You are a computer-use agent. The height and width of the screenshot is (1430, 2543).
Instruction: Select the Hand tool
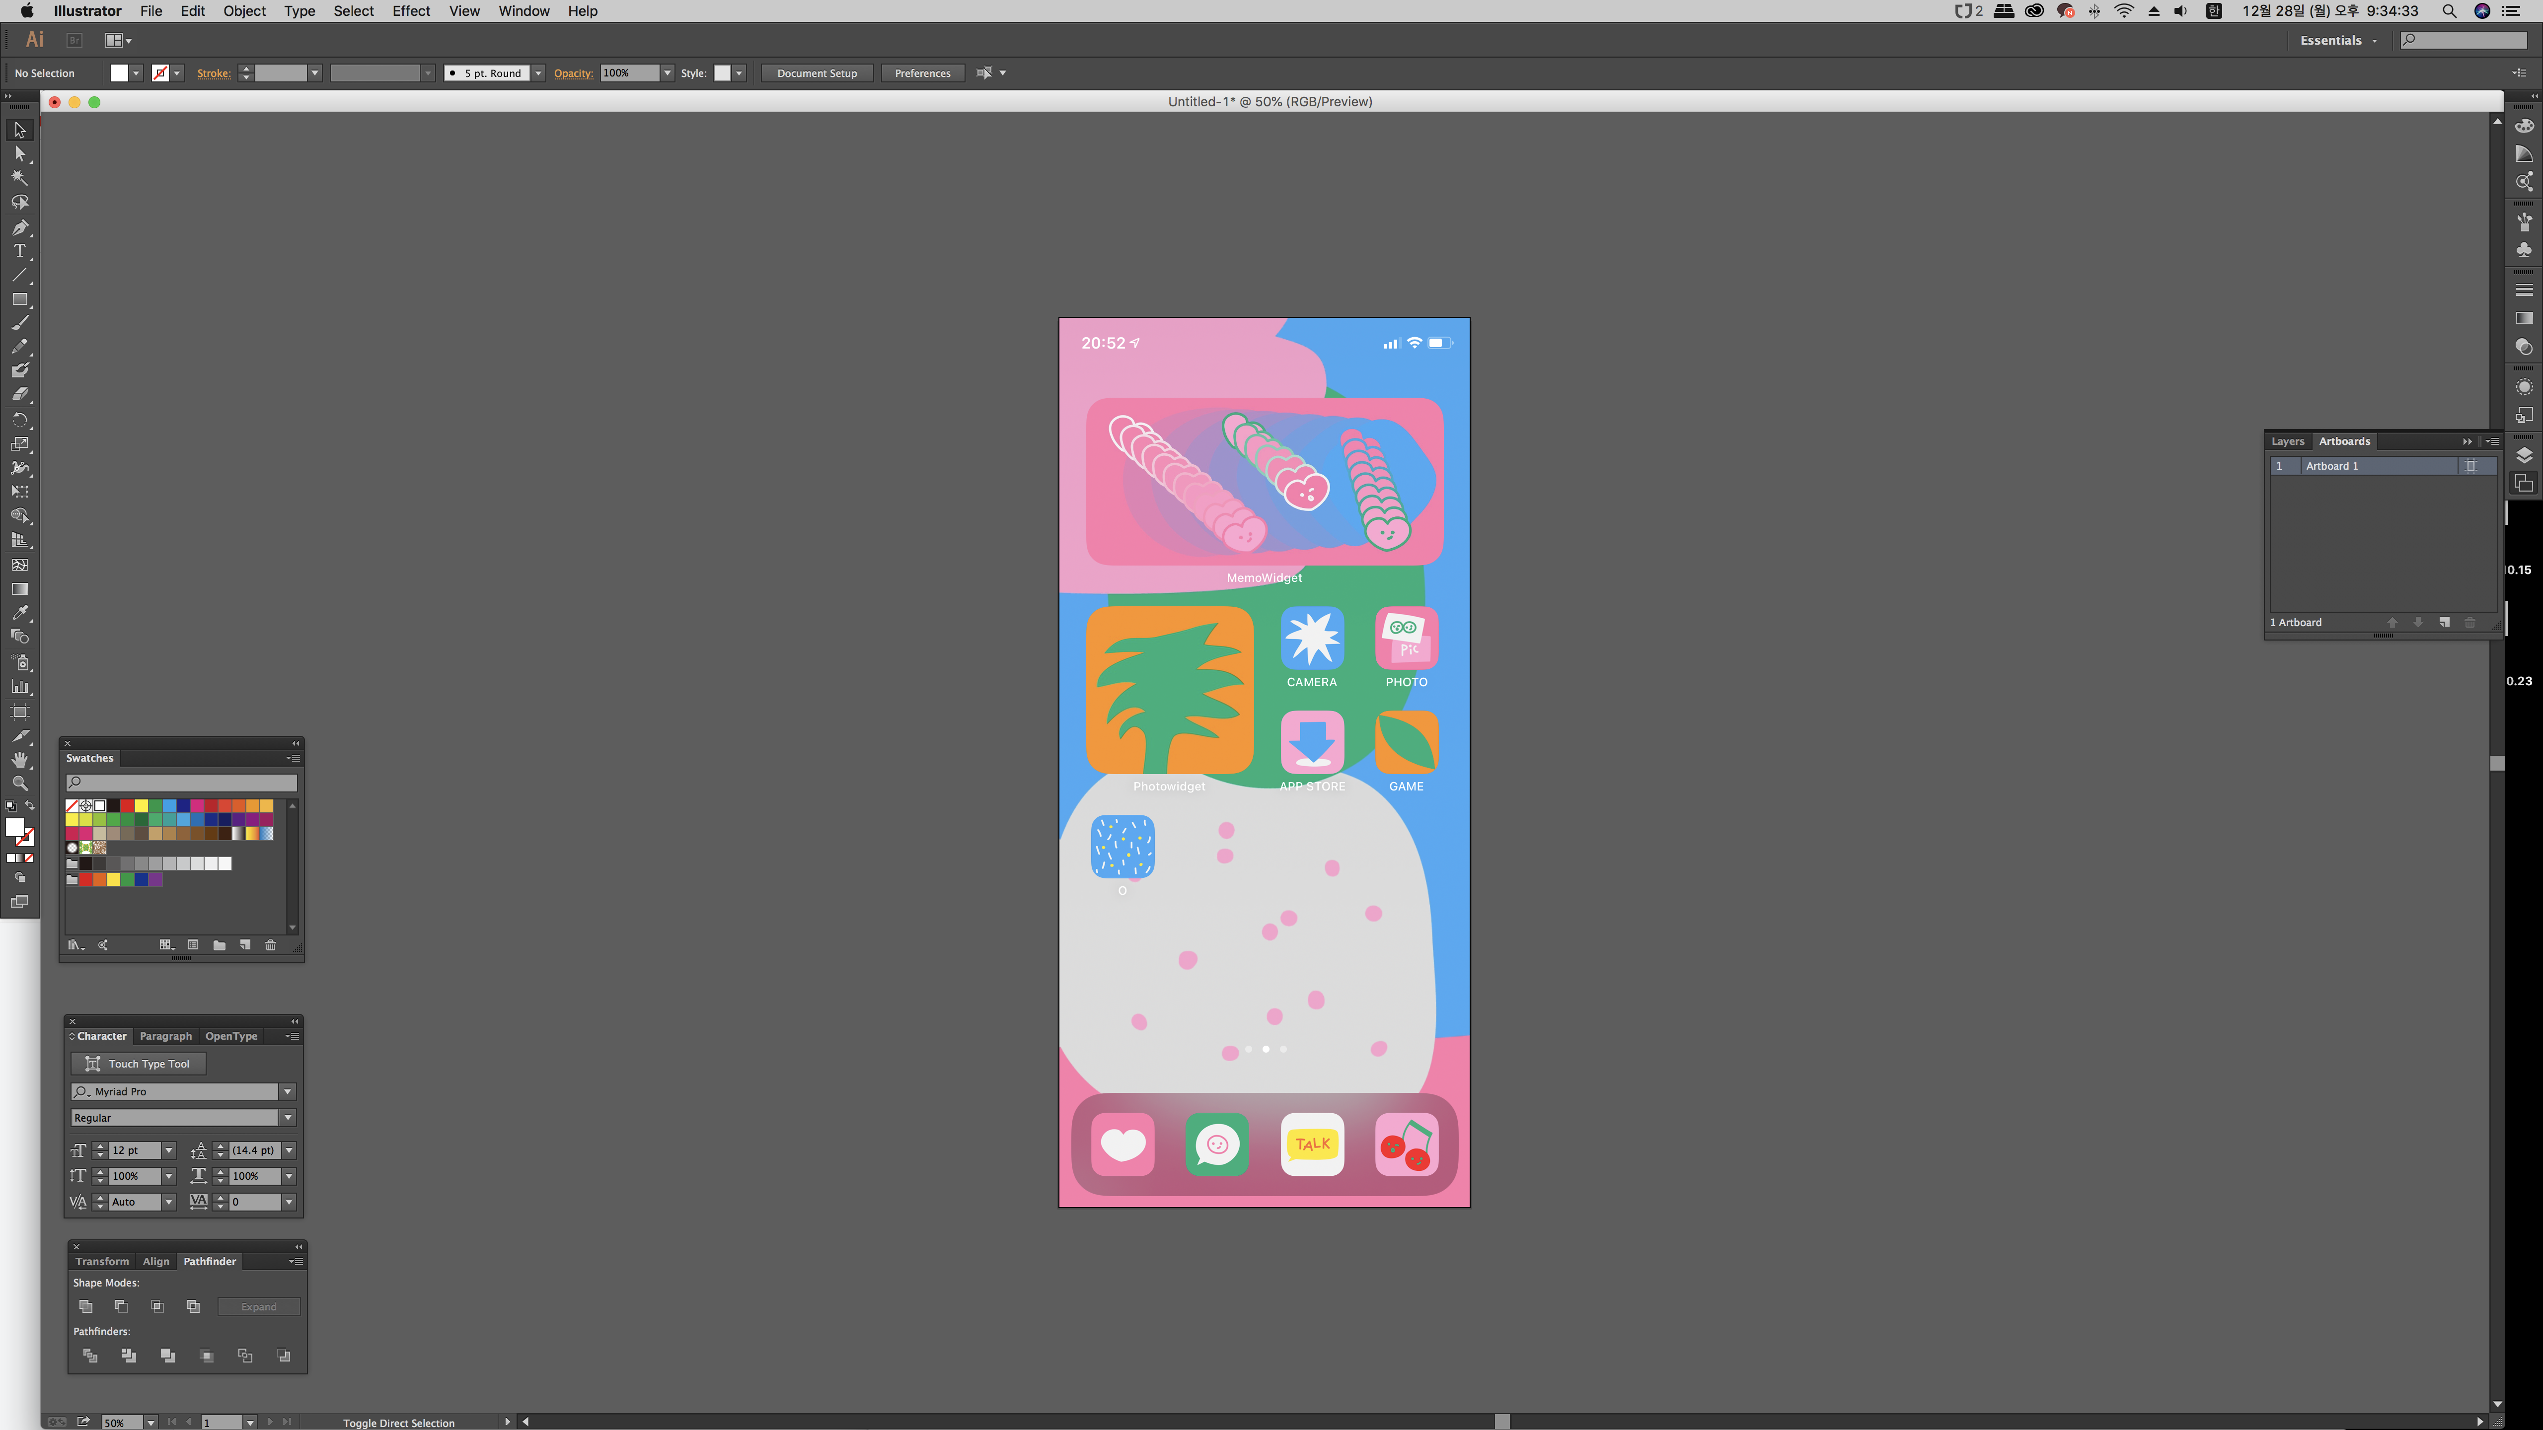[x=19, y=760]
